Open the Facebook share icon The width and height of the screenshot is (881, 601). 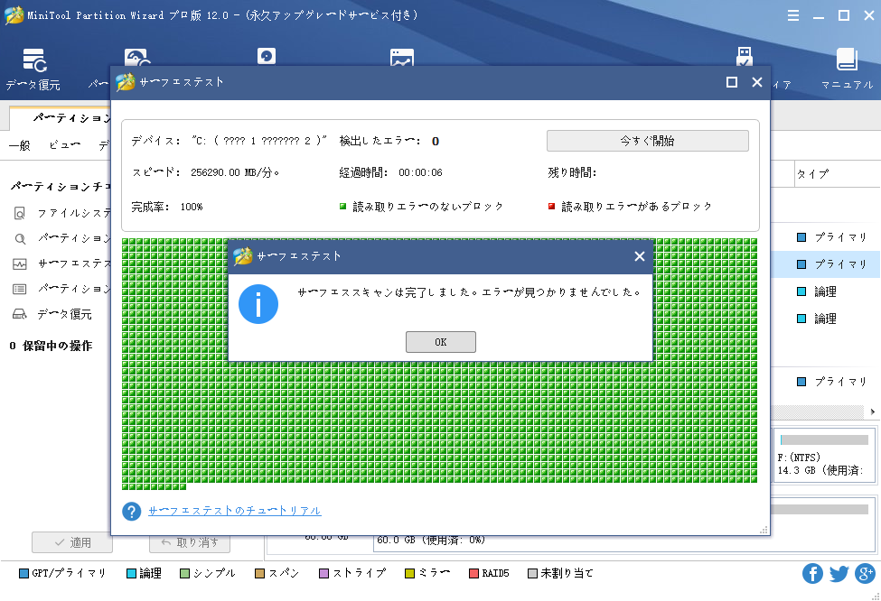[x=812, y=574]
